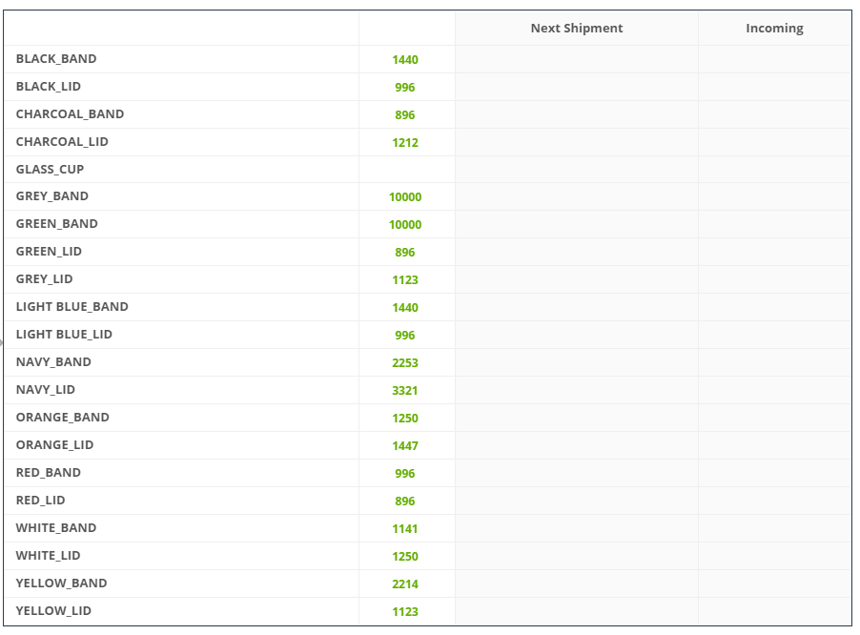Select the GLASS_CUP row label
This screenshot has width=860, height=635.
pyautogui.click(x=50, y=170)
